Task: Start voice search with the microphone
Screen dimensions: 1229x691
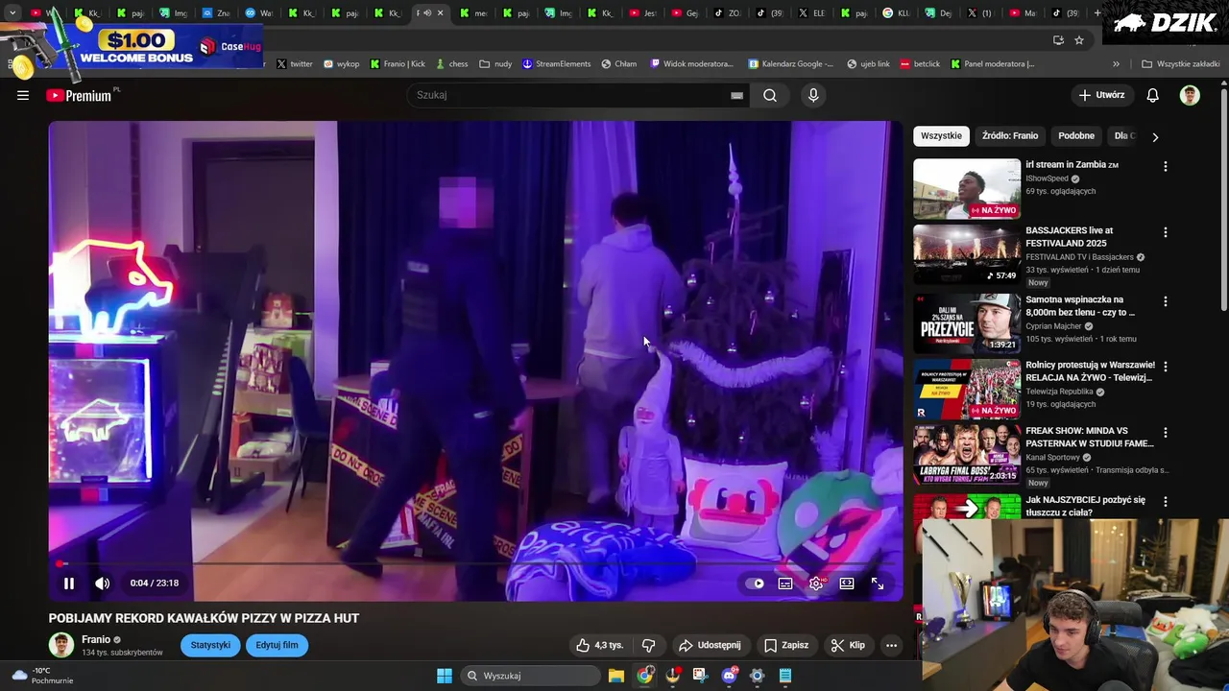Action: [x=813, y=95]
